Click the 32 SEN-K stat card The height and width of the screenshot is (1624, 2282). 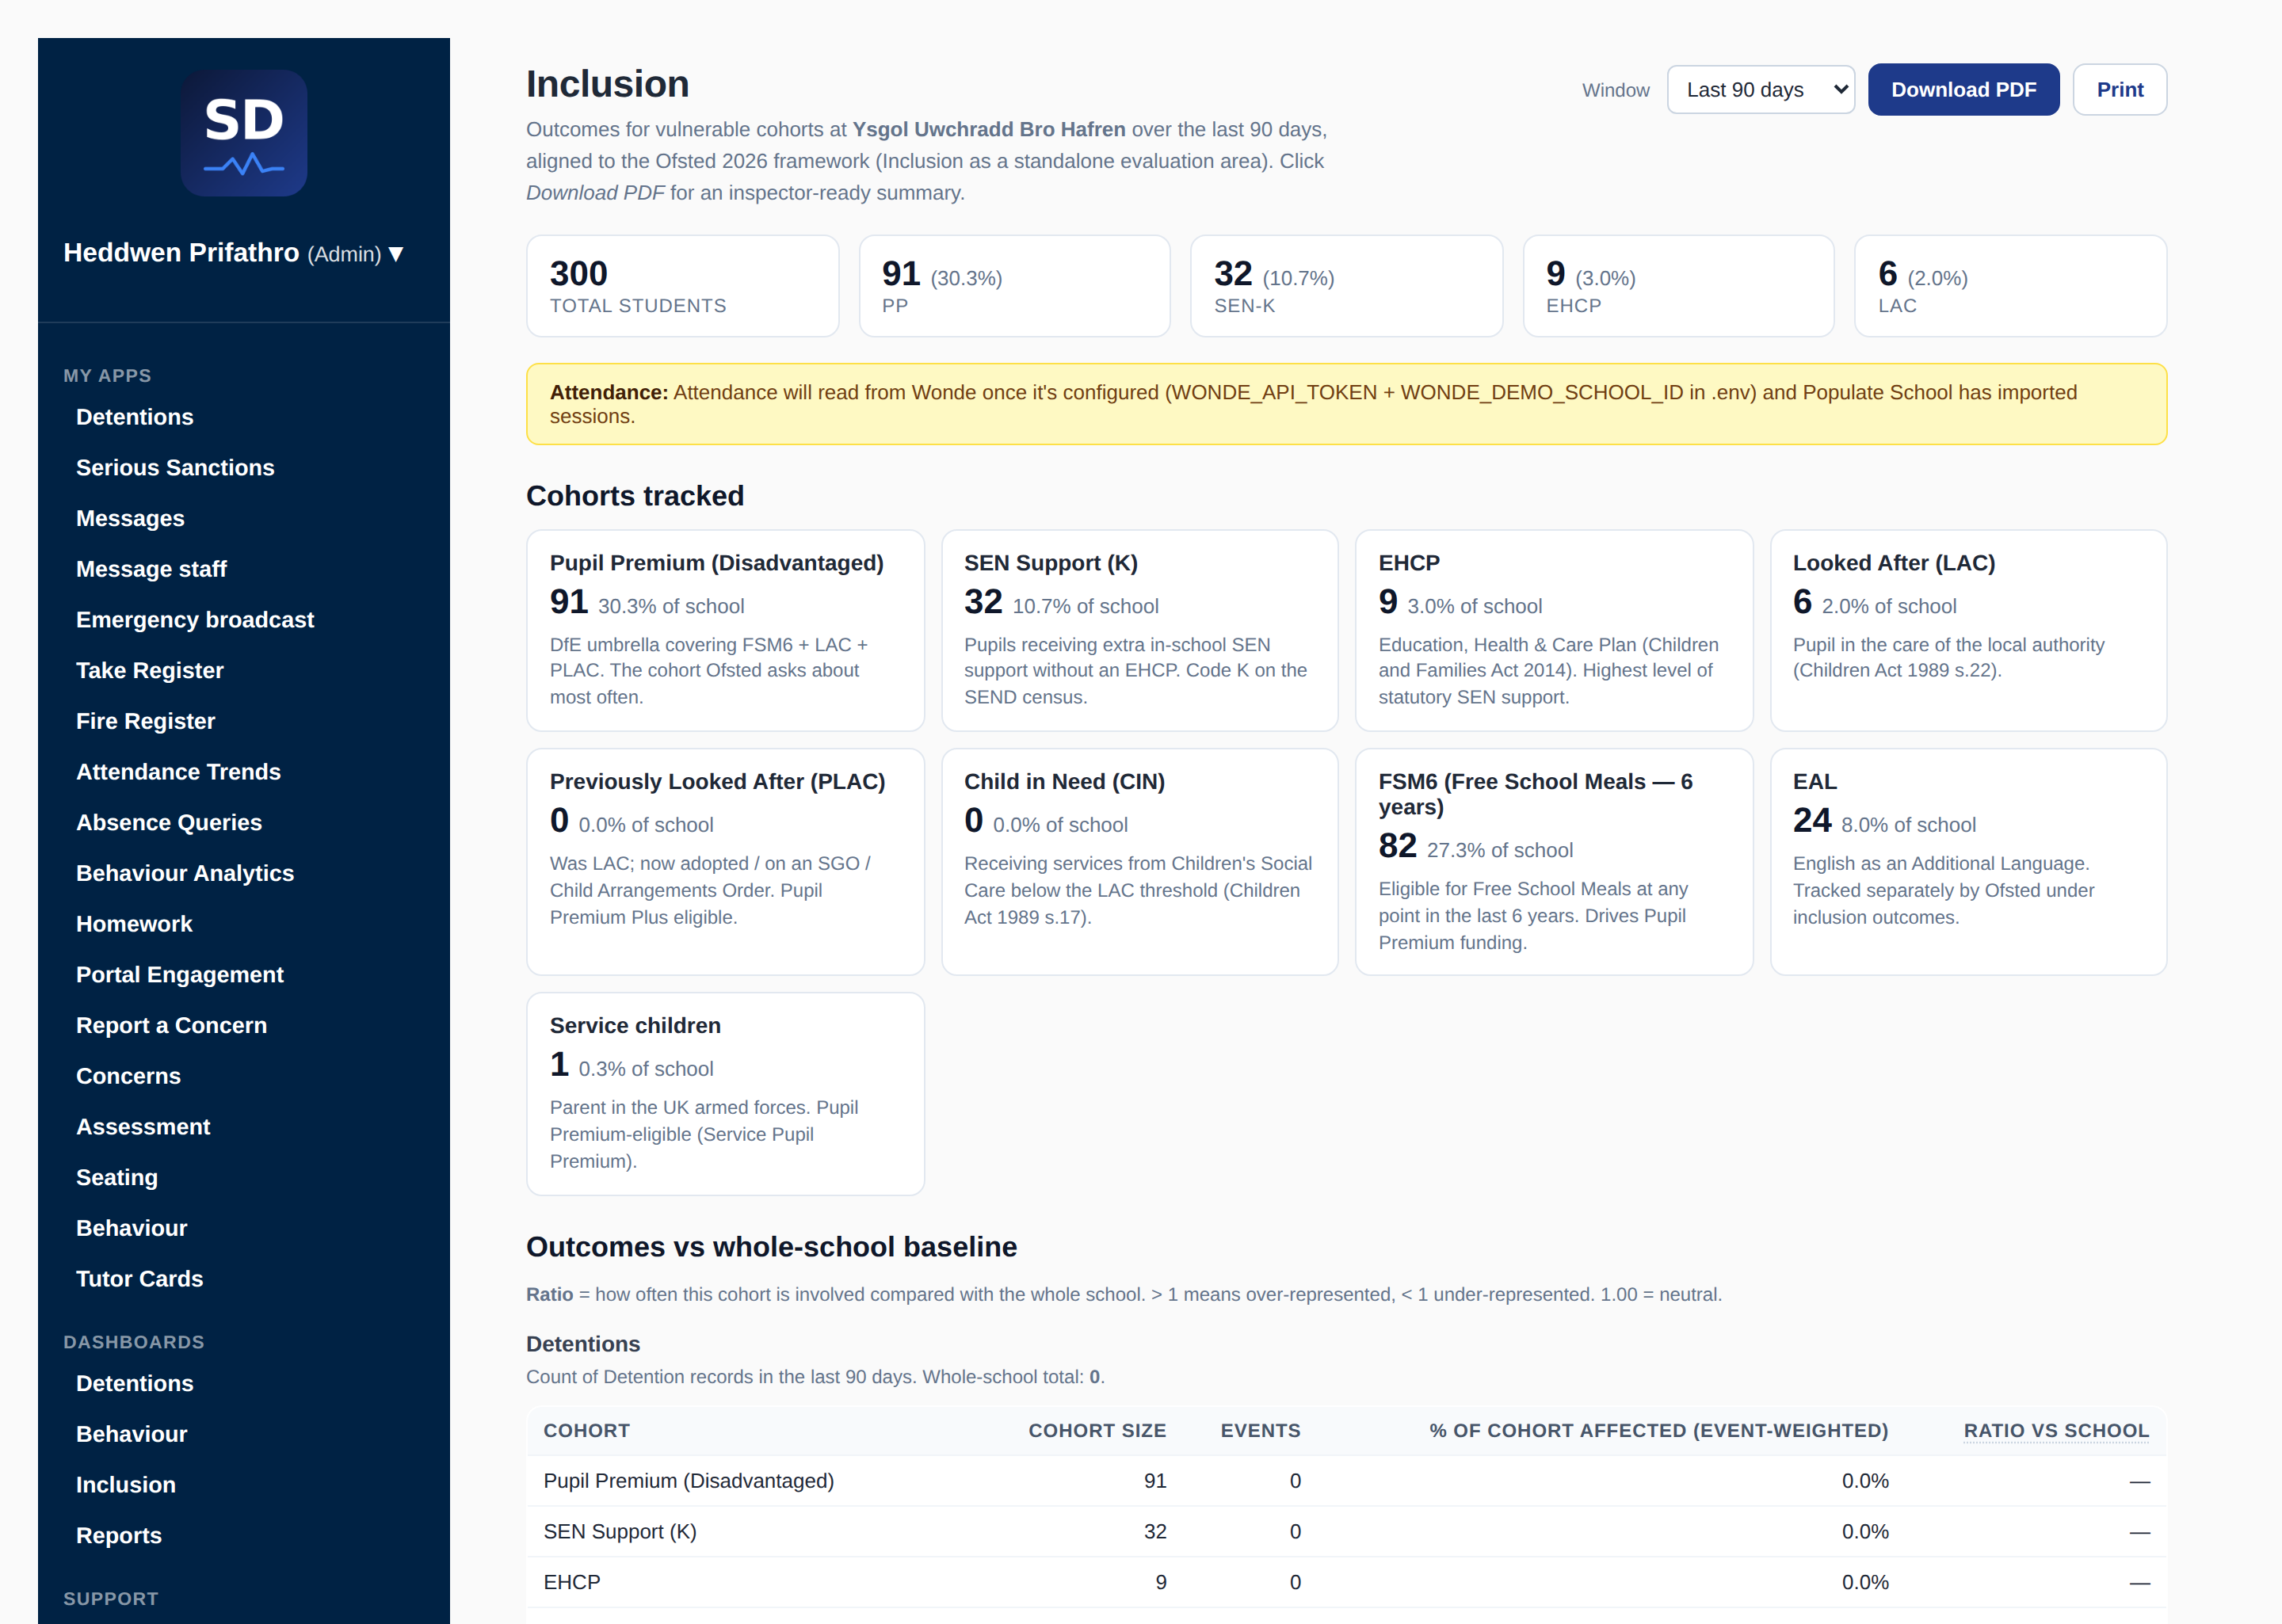click(1346, 286)
